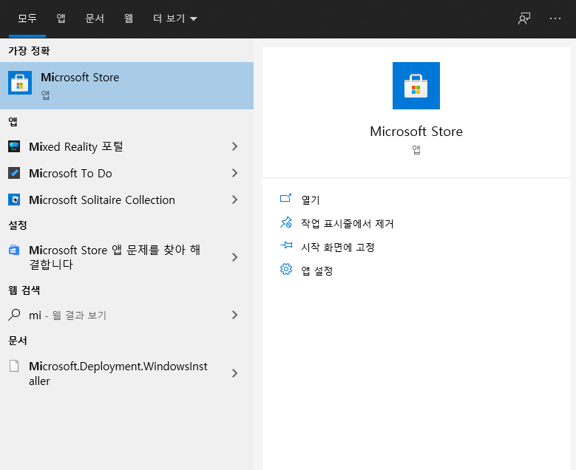
Task: Expand Microsoft Solitaire Collection chevron
Action: coord(234,200)
